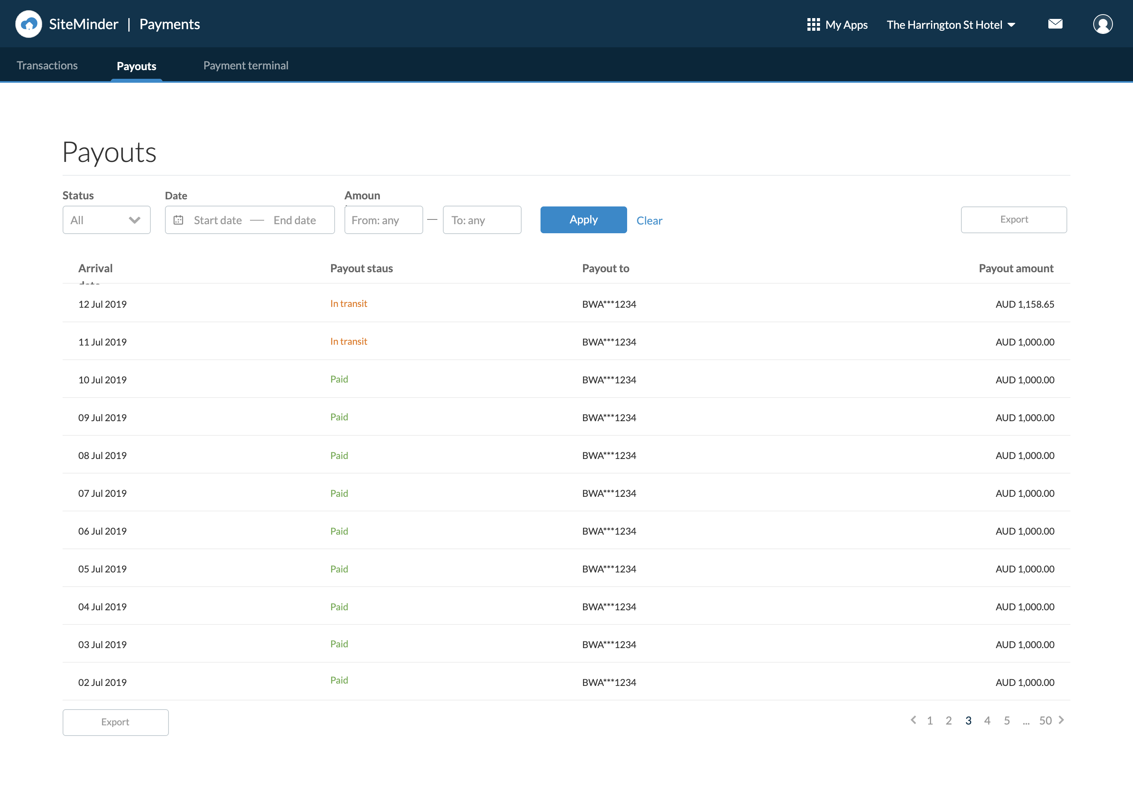
Task: Open the Status All dropdown
Action: [x=107, y=220]
